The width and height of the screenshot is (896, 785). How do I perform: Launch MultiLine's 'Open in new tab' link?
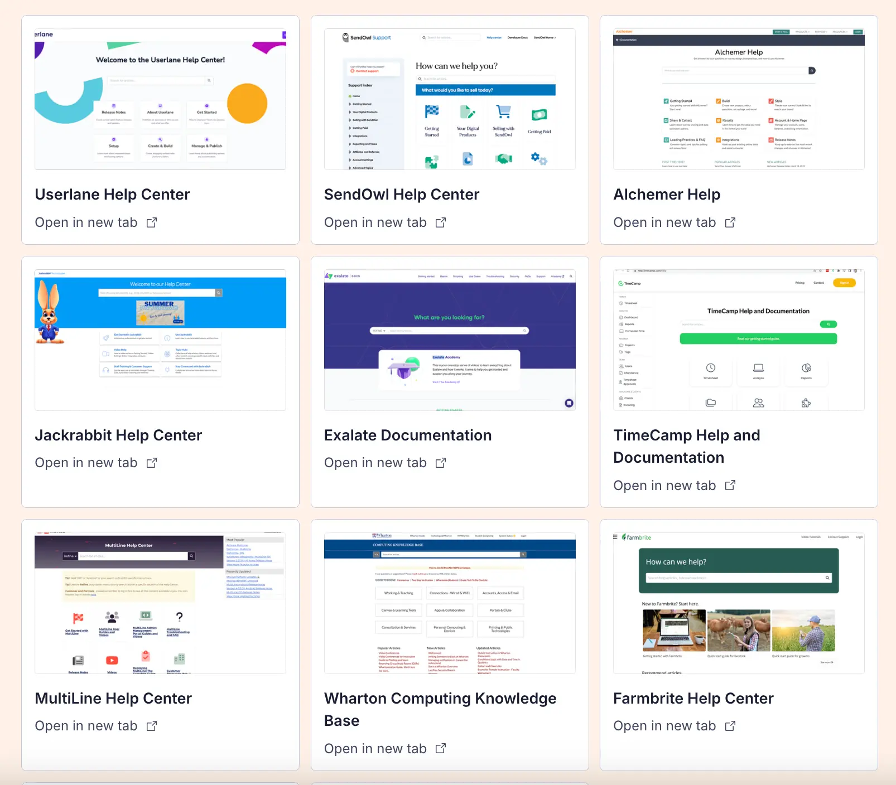[x=86, y=726]
